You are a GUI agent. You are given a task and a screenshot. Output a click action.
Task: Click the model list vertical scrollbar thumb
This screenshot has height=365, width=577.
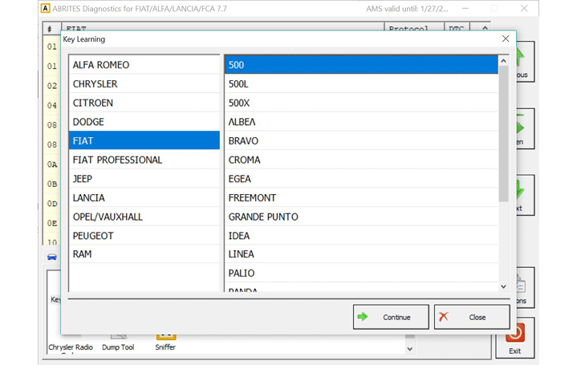click(503, 132)
